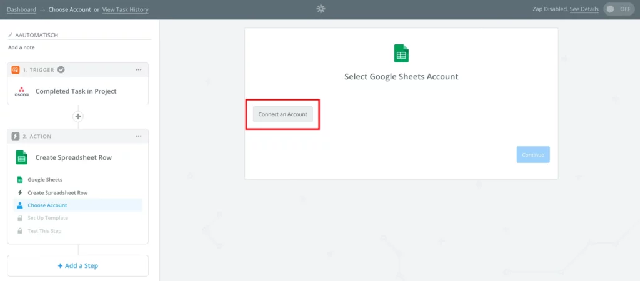Screen dimensions: 640x281
Task: Click the lock icon beside Test This Step
Action: (19, 231)
